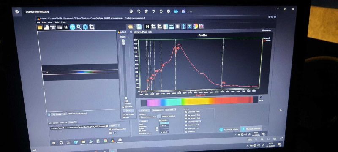Viewport: 338px width, 152px height.
Task: Open the Tools menu
Action: (x=57, y=22)
